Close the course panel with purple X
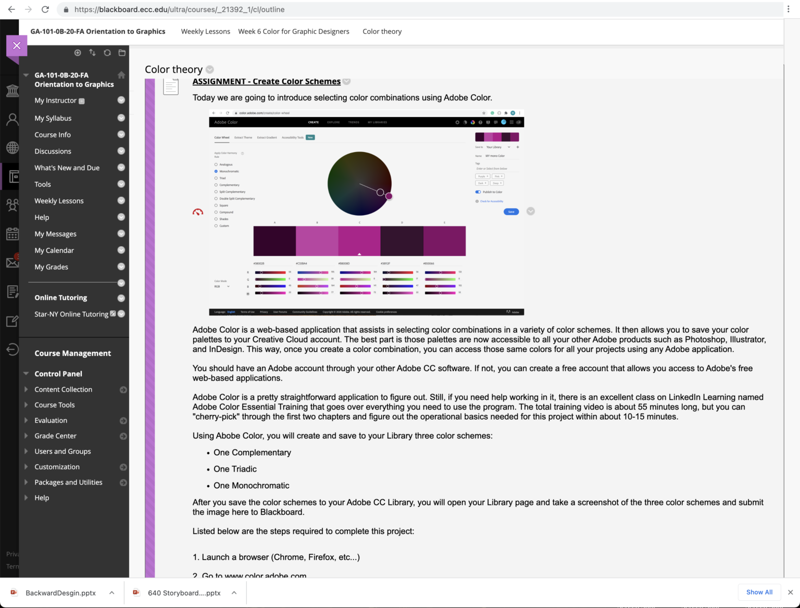 pos(17,46)
